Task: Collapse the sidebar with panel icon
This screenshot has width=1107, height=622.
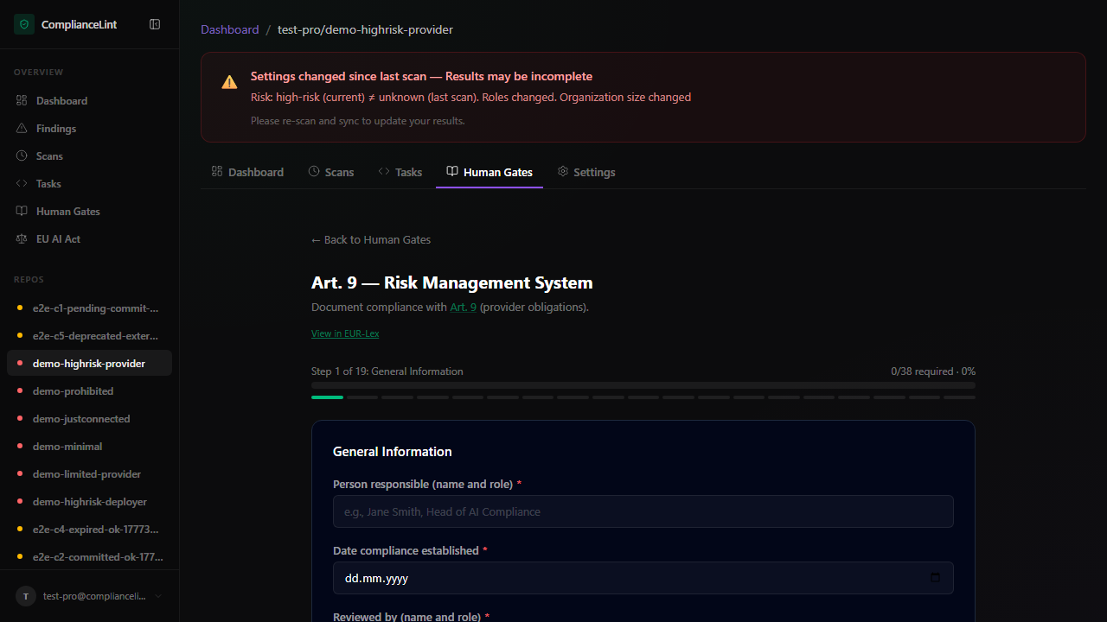Action: 155,24
